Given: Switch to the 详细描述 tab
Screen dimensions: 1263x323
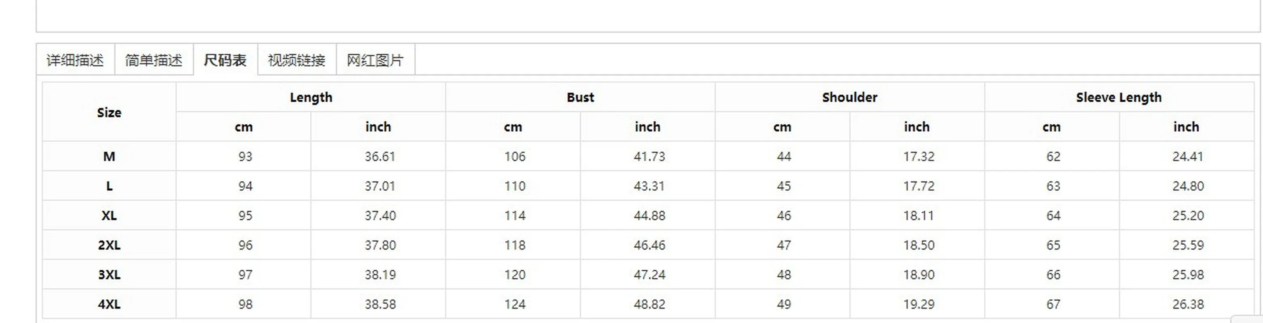Looking at the screenshot, I should tap(75, 59).
